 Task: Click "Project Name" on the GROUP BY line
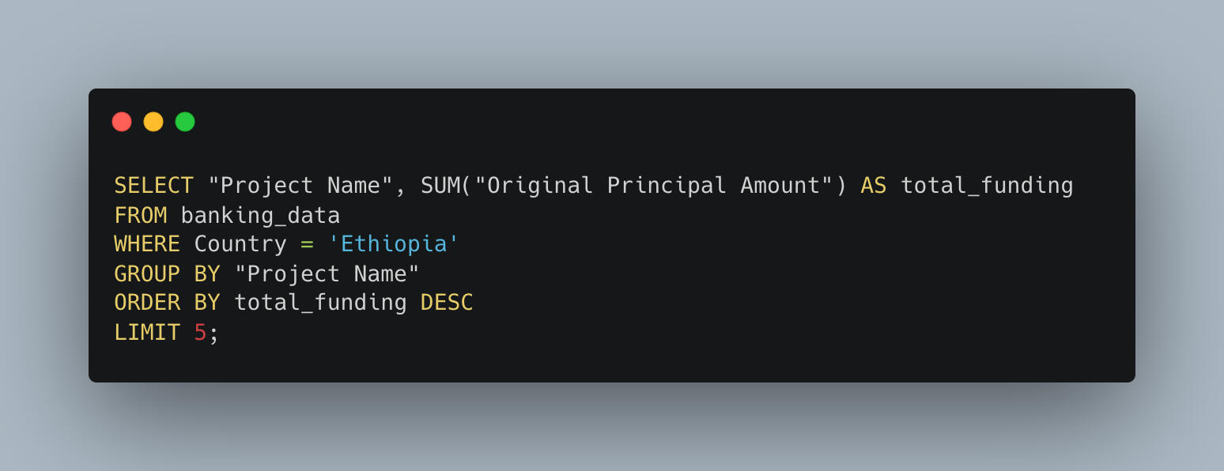click(x=327, y=274)
